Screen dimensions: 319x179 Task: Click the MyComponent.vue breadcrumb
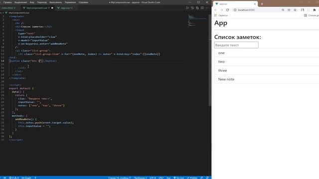(x=19, y=12)
